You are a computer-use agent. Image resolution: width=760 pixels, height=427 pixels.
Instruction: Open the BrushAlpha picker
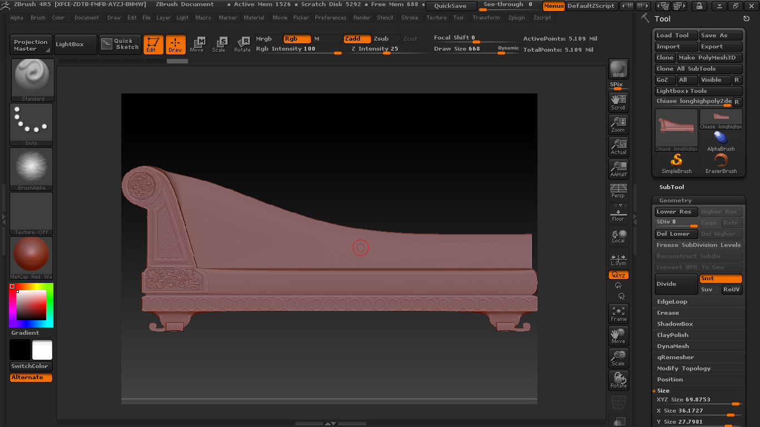31,169
